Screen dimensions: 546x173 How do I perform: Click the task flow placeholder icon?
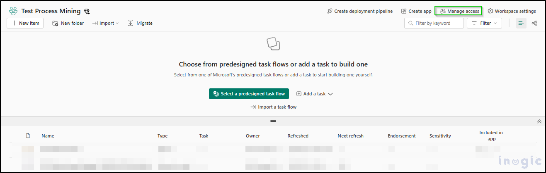(273, 43)
